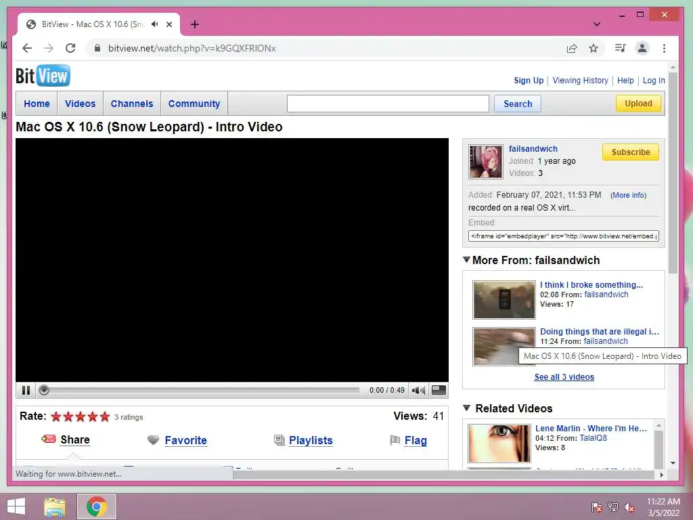Open See all 3 videos link
Image resolution: width=693 pixels, height=520 pixels.
tap(564, 376)
